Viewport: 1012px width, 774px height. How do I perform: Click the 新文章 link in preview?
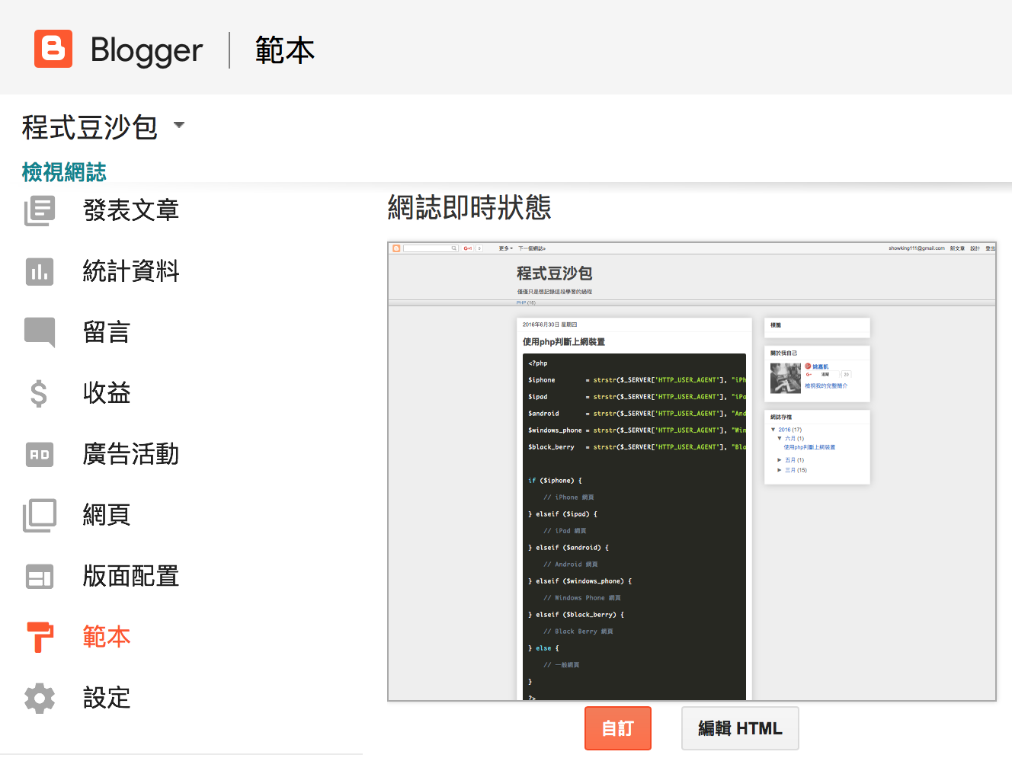[x=957, y=248]
